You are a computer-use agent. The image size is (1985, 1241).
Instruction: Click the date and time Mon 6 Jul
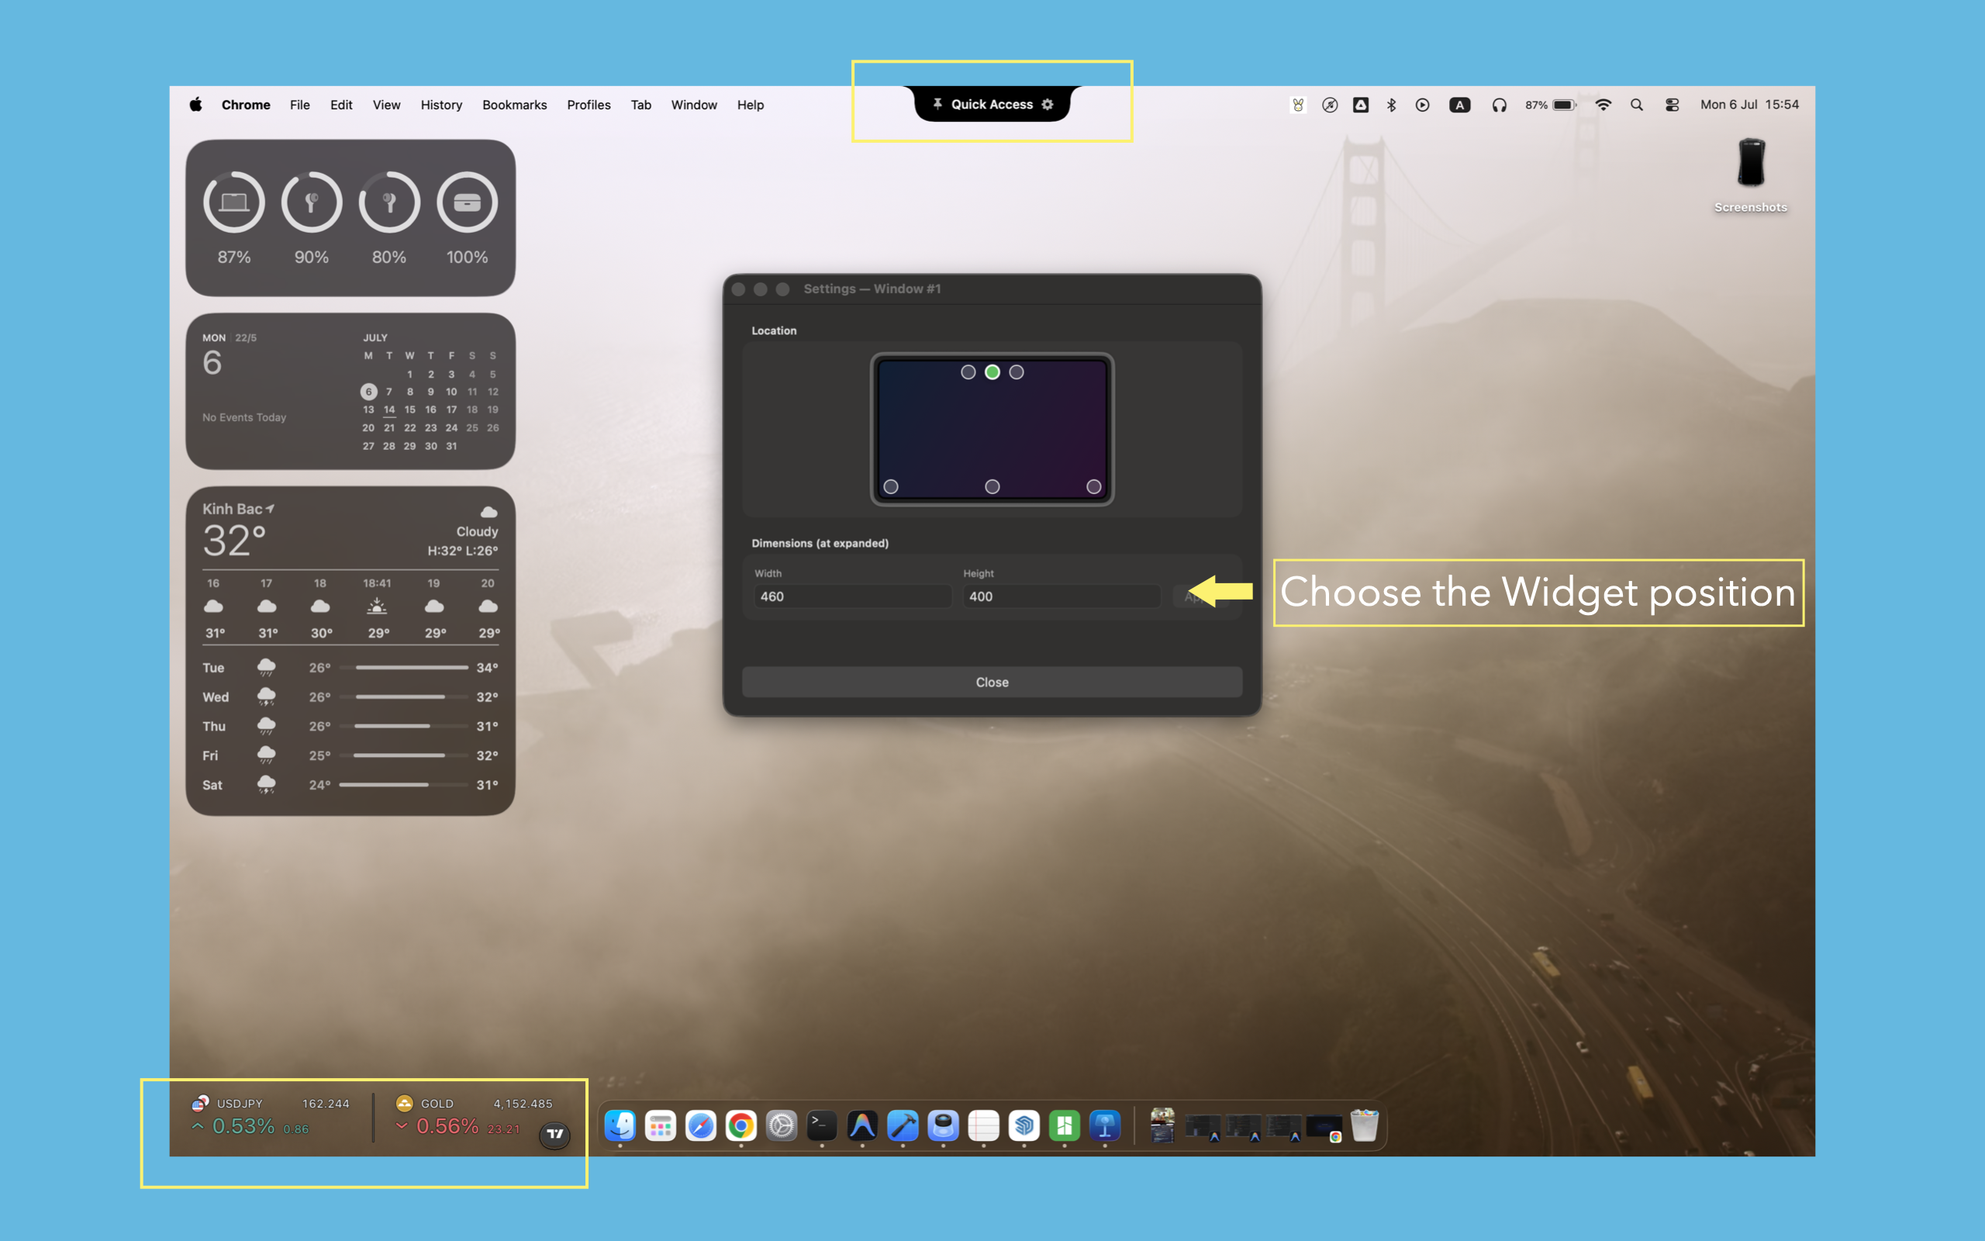1749,105
